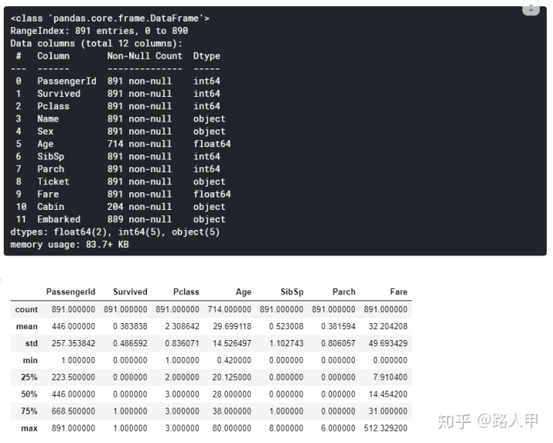This screenshot has width=553, height=443.
Task: Click the 'Survived' row in info output
Action: point(118,94)
